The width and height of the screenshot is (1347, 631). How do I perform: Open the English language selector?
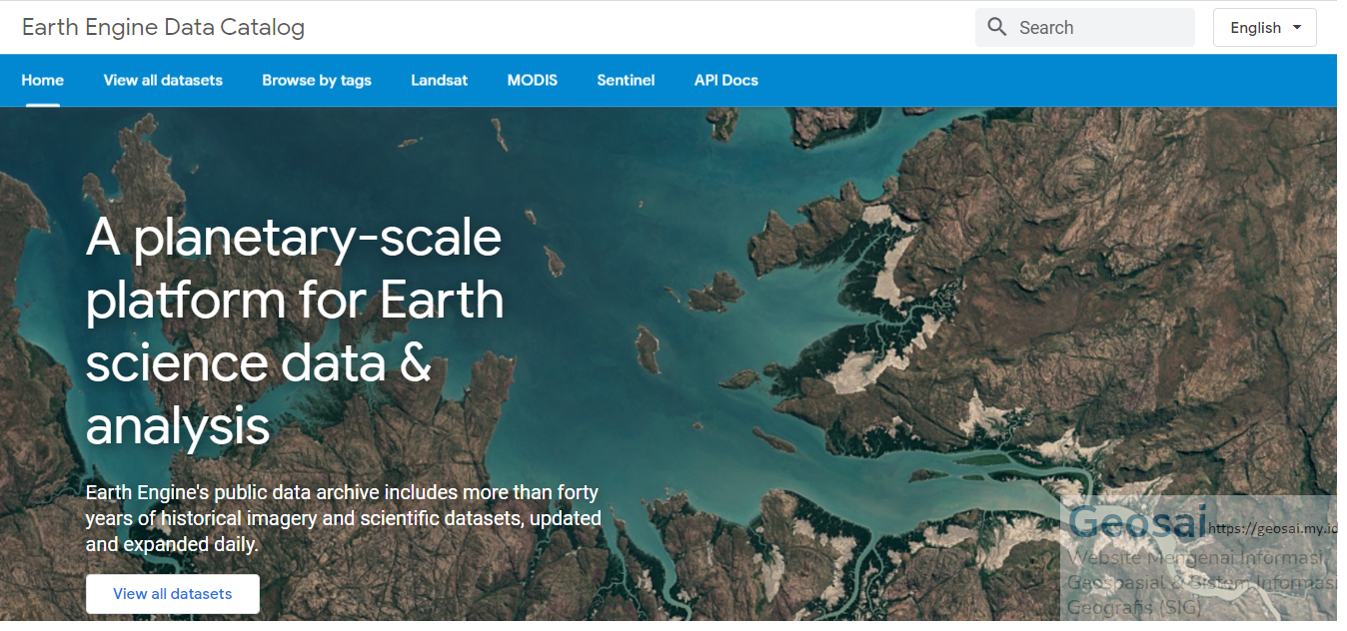pos(1264,27)
